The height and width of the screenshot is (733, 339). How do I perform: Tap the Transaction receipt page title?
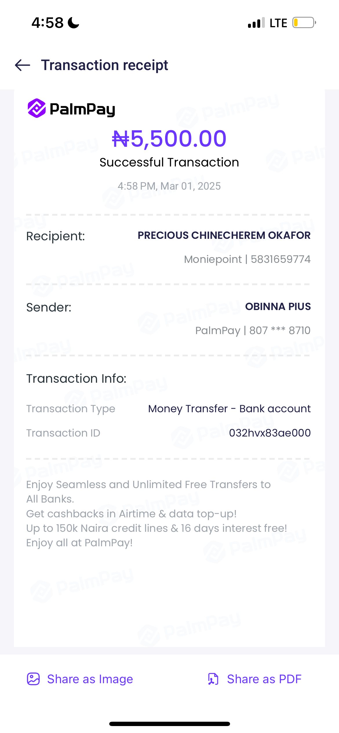(x=104, y=65)
